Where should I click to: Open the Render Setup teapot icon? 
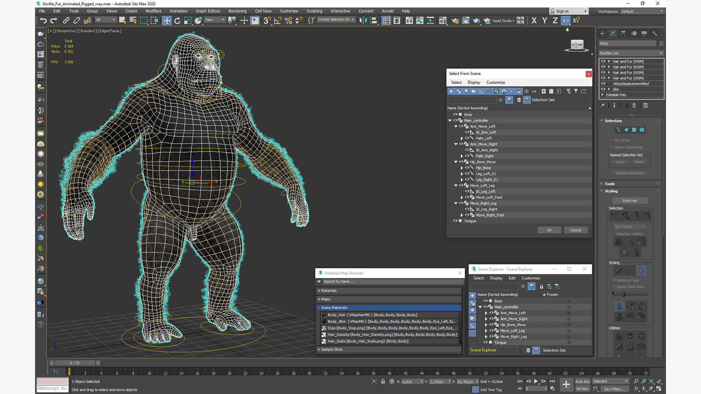[x=455, y=20]
